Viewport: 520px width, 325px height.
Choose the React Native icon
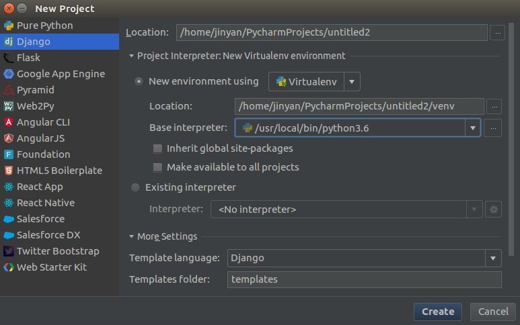tap(9, 203)
